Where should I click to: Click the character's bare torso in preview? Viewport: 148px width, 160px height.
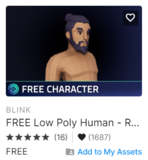click(72, 67)
